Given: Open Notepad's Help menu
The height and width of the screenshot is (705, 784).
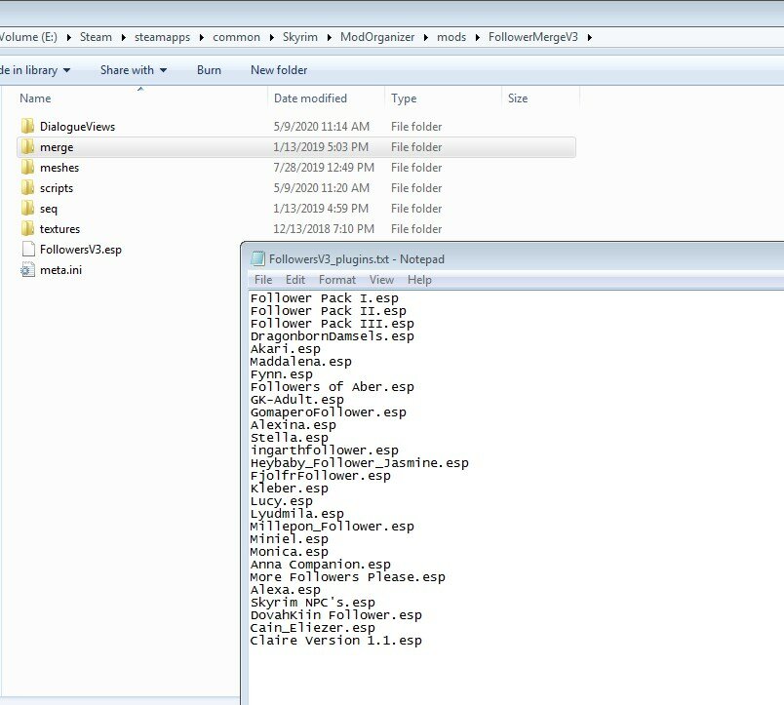Looking at the screenshot, I should [x=419, y=280].
